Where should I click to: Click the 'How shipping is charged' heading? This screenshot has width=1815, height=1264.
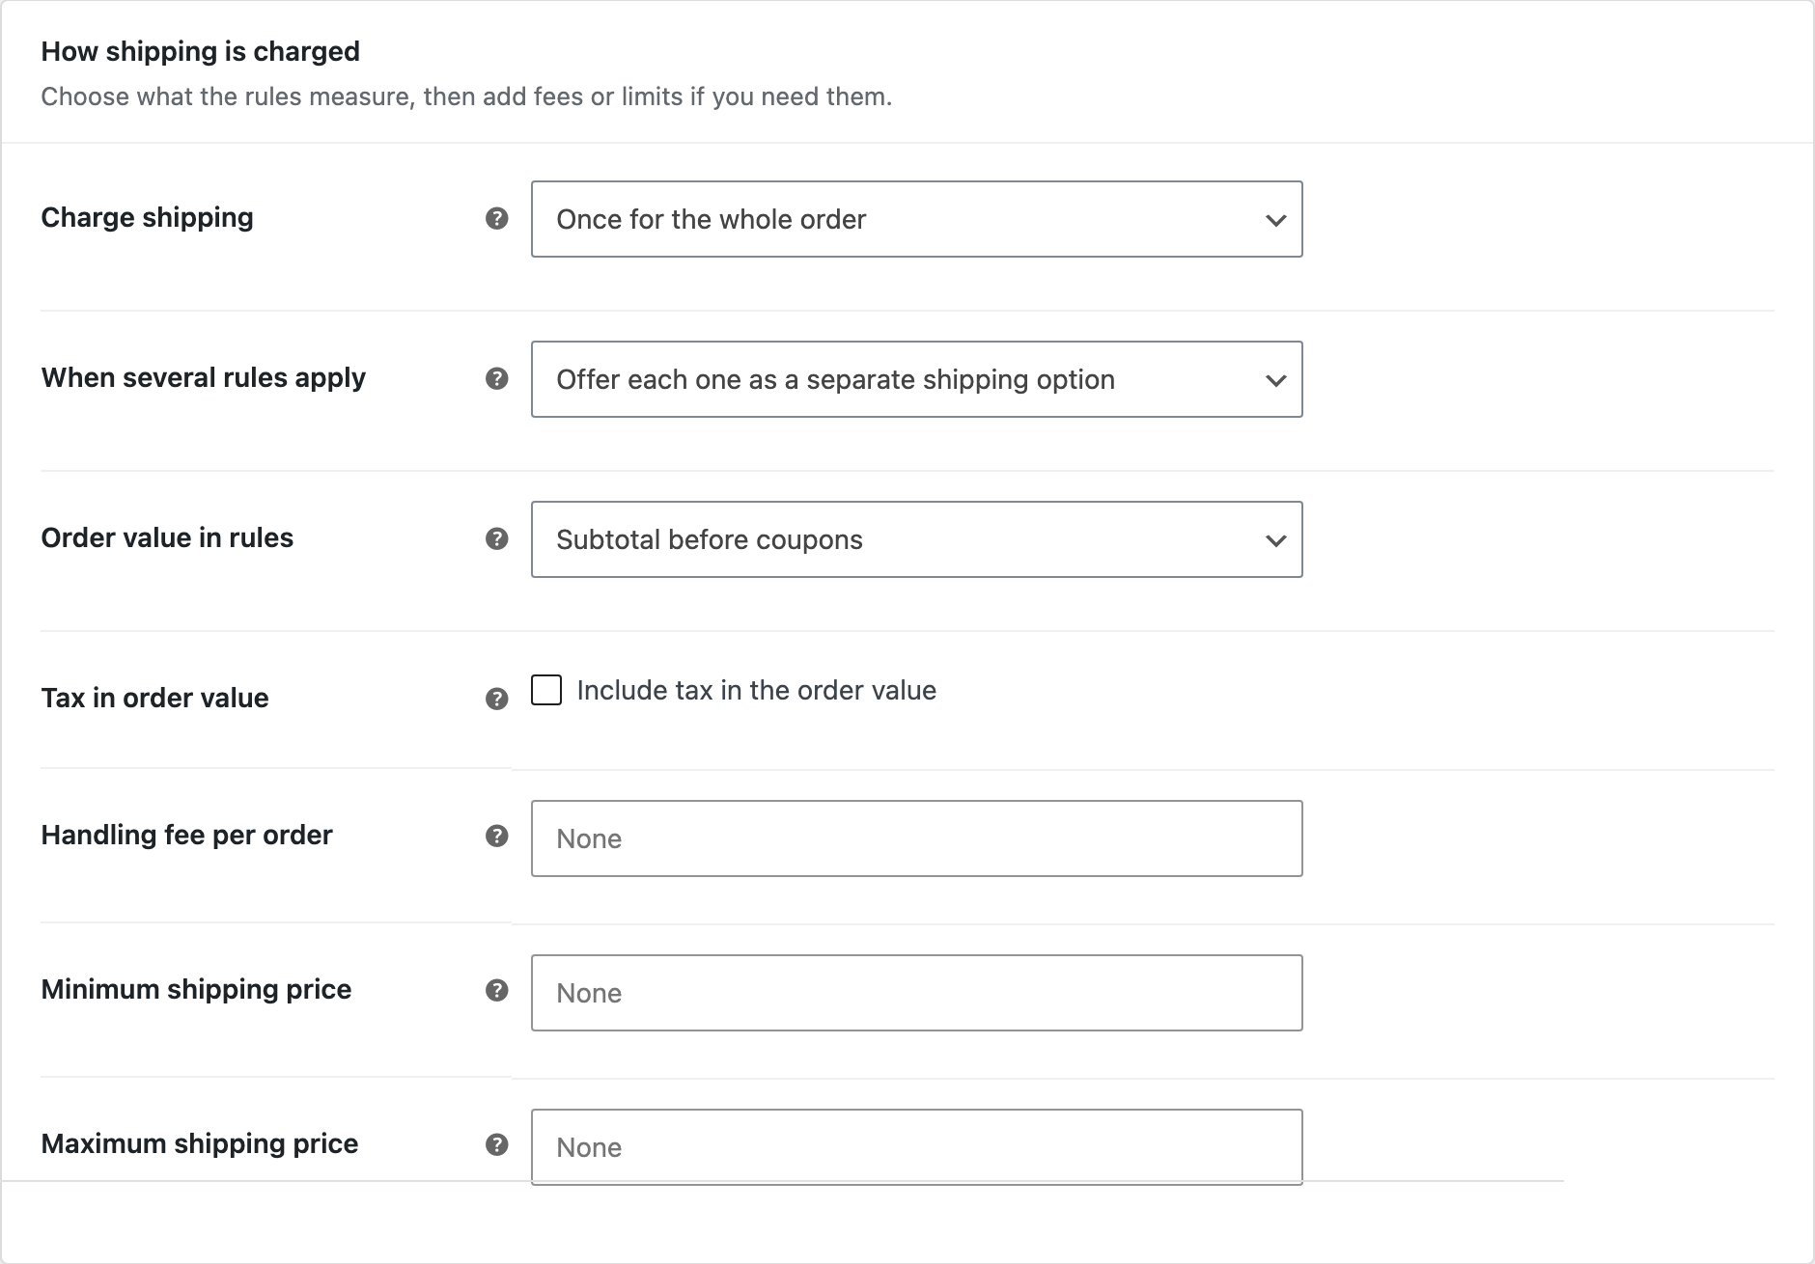coord(200,51)
